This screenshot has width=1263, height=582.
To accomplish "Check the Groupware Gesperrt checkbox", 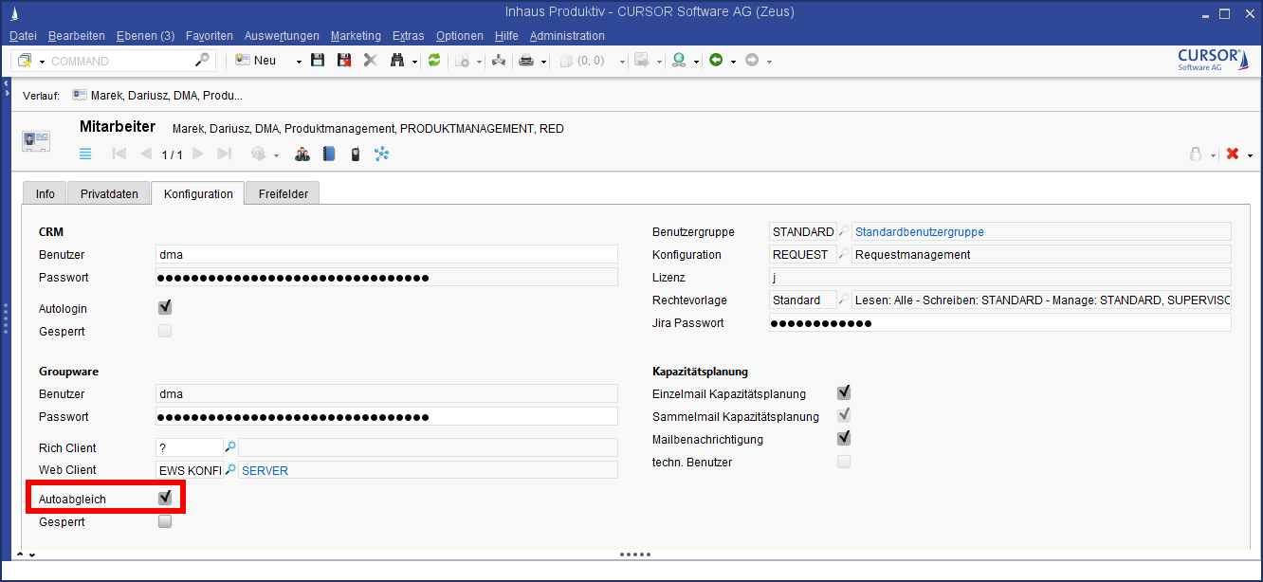I will [165, 521].
